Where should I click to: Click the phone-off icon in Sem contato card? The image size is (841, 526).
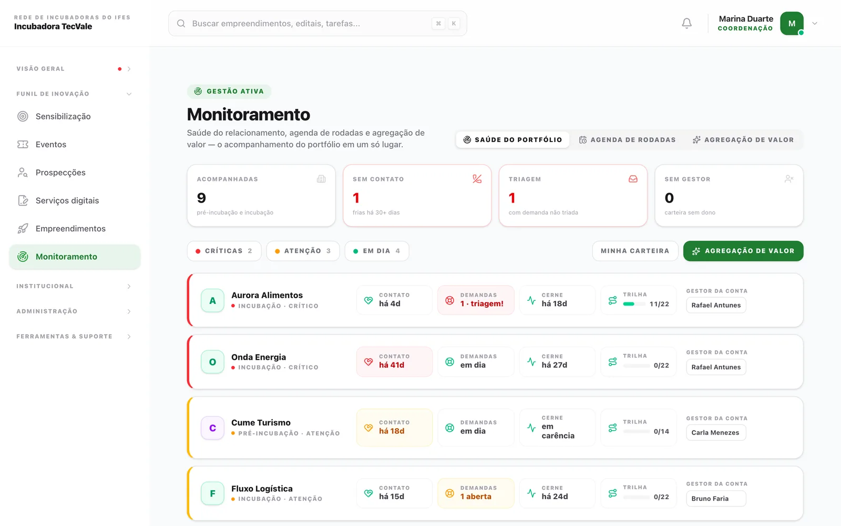tap(477, 179)
